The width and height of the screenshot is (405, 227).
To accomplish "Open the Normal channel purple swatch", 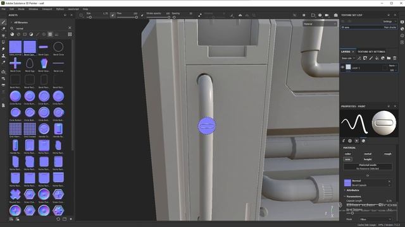I will tap(347, 183).
